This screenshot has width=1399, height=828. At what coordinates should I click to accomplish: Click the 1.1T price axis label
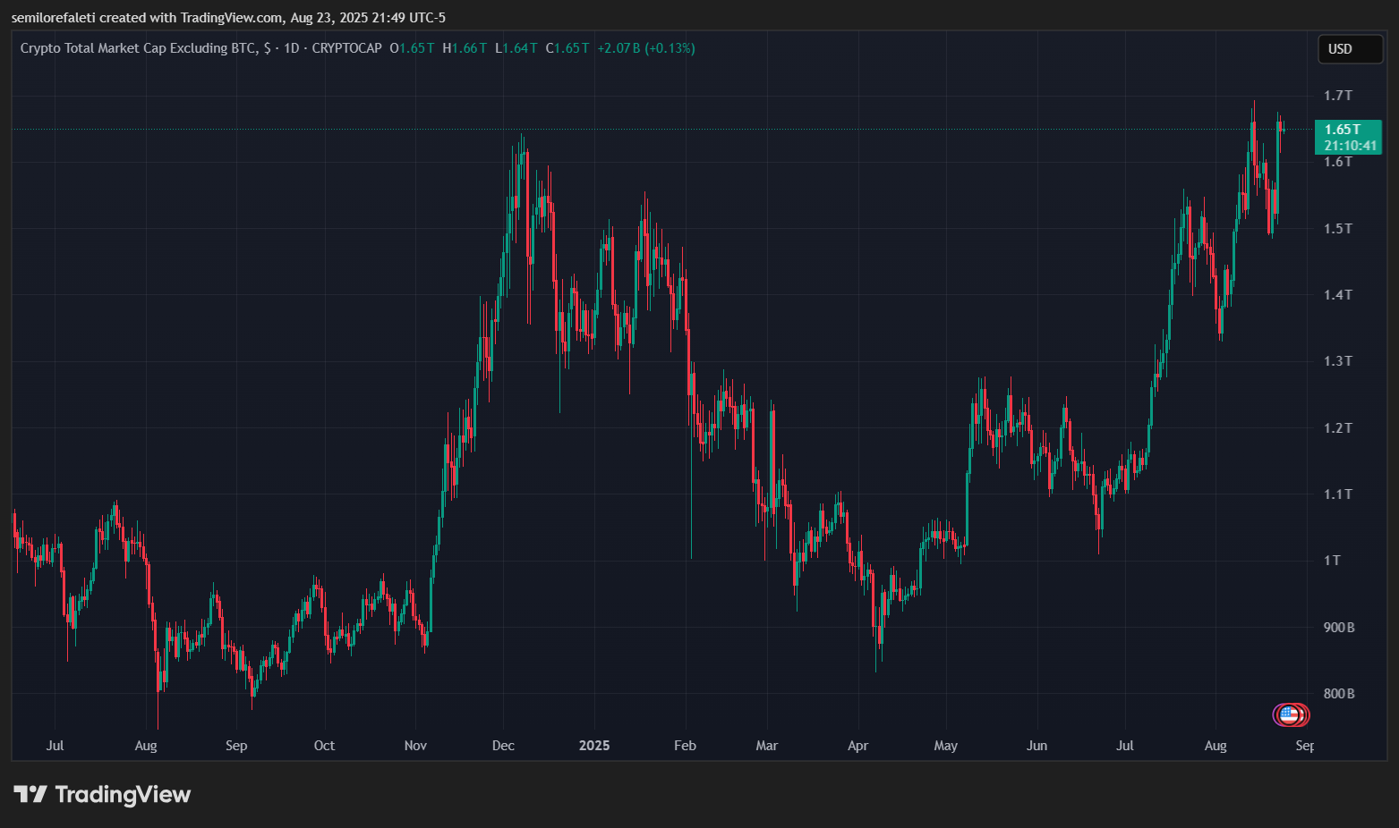coord(1338,494)
